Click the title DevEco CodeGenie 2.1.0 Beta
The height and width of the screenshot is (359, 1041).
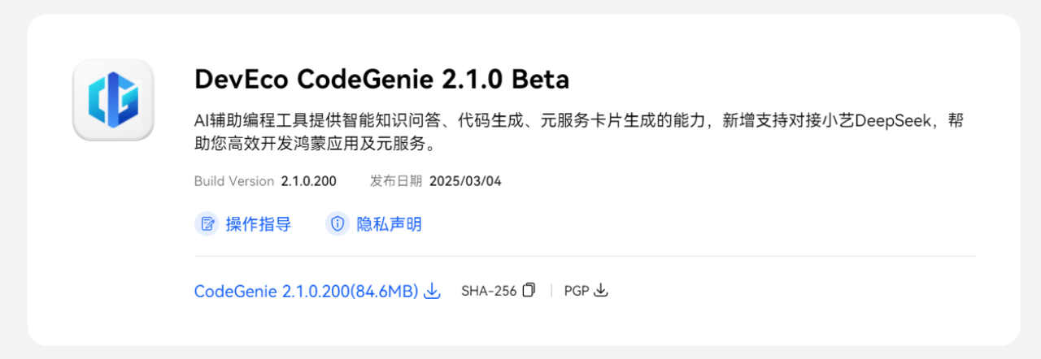[381, 80]
